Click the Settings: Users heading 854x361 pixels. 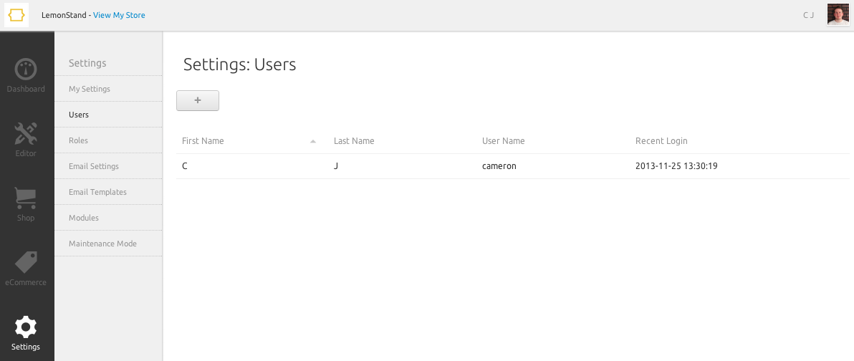click(x=239, y=64)
